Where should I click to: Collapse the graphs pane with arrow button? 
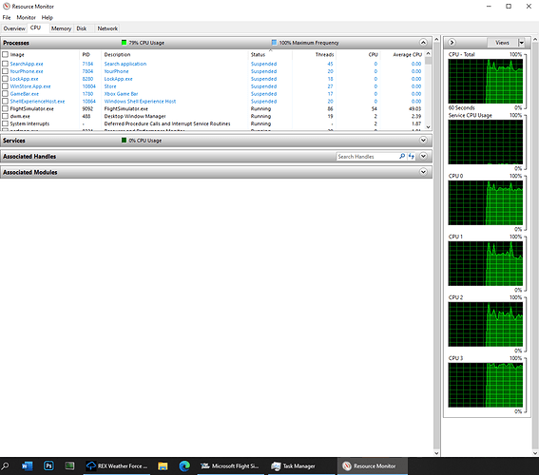coord(452,42)
